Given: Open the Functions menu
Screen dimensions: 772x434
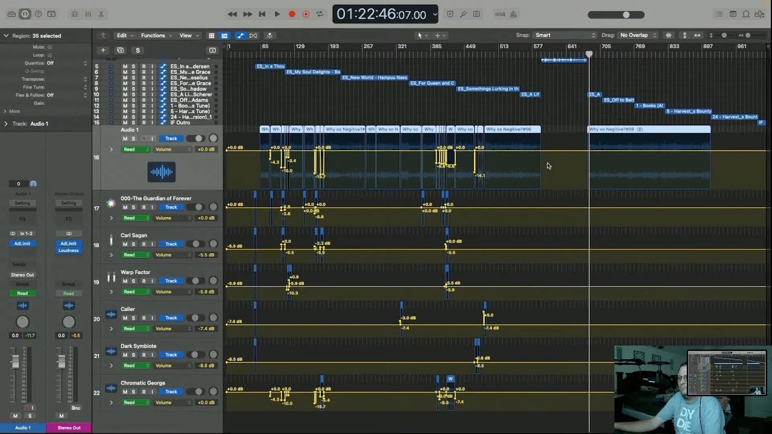Looking at the screenshot, I should click(x=157, y=36).
